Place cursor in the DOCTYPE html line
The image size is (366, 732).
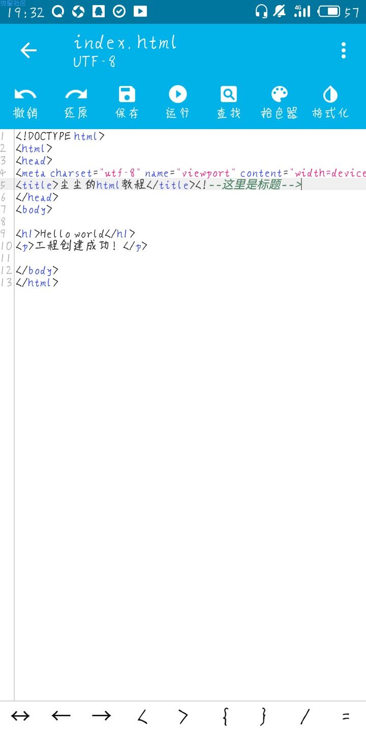coord(60,136)
